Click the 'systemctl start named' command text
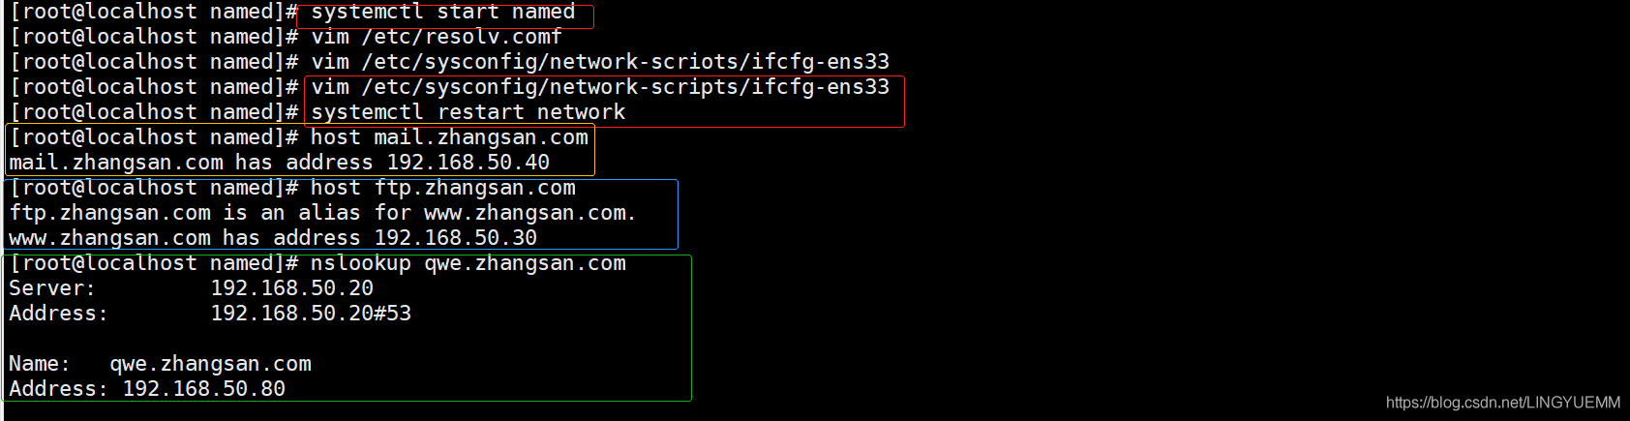1630x421 pixels. tap(443, 13)
